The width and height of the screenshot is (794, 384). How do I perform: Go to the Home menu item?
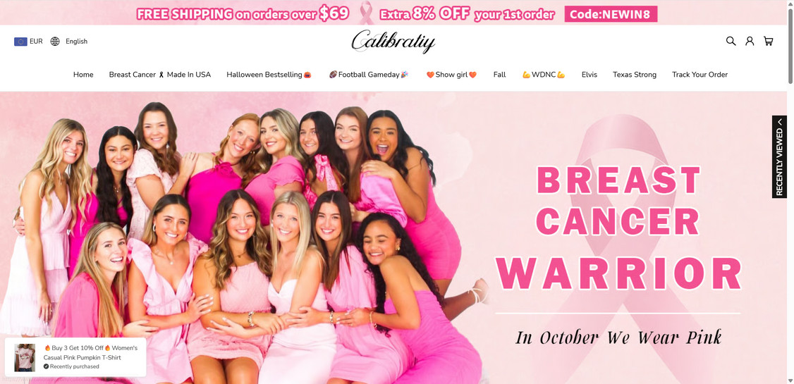(83, 75)
